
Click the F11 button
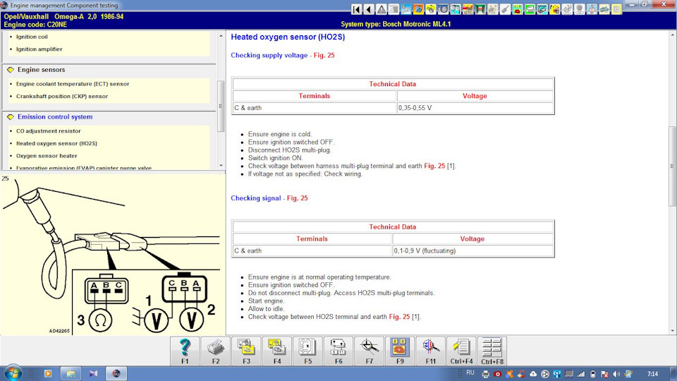coord(430,351)
